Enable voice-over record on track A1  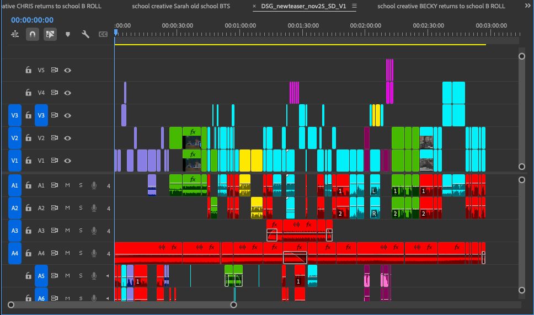[x=94, y=185]
